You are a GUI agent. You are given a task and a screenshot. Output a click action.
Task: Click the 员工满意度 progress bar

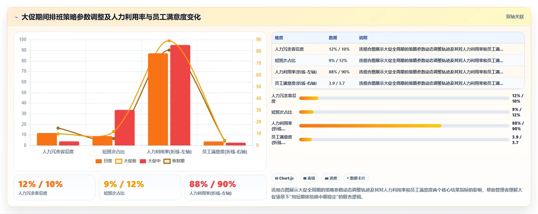(404, 140)
